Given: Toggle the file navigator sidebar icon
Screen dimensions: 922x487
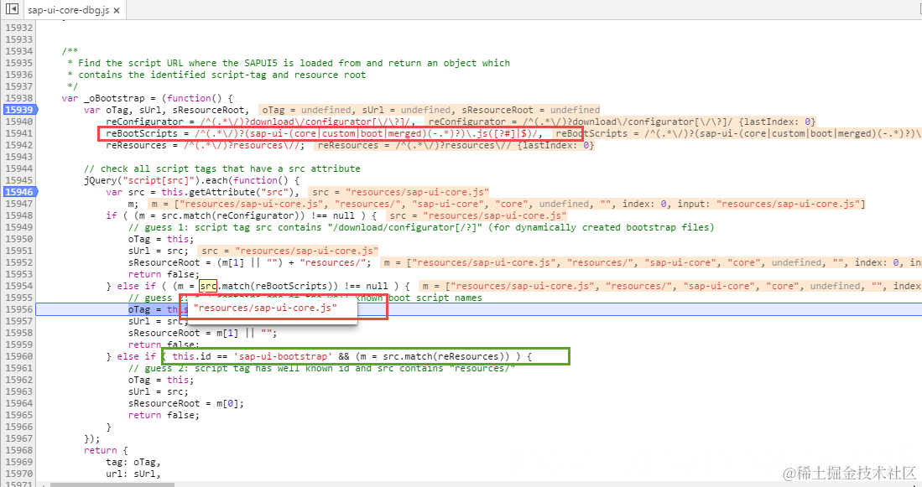Looking at the screenshot, I should pos(11,9).
